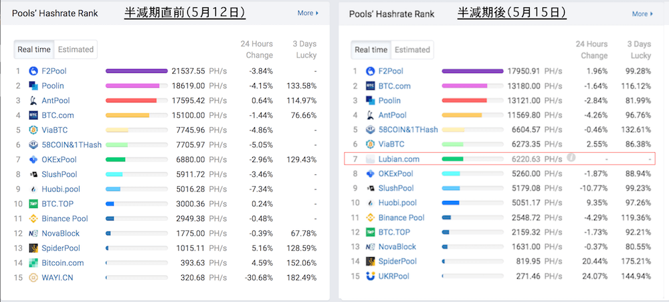
Task: Open Binance Pool link in May 12 panel
Action: pos(65,219)
